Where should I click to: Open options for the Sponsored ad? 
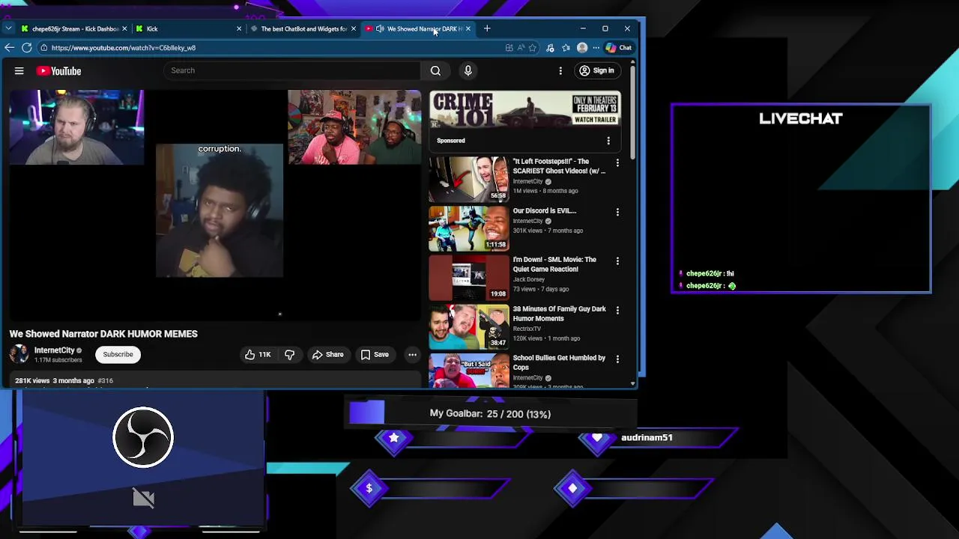(x=608, y=141)
